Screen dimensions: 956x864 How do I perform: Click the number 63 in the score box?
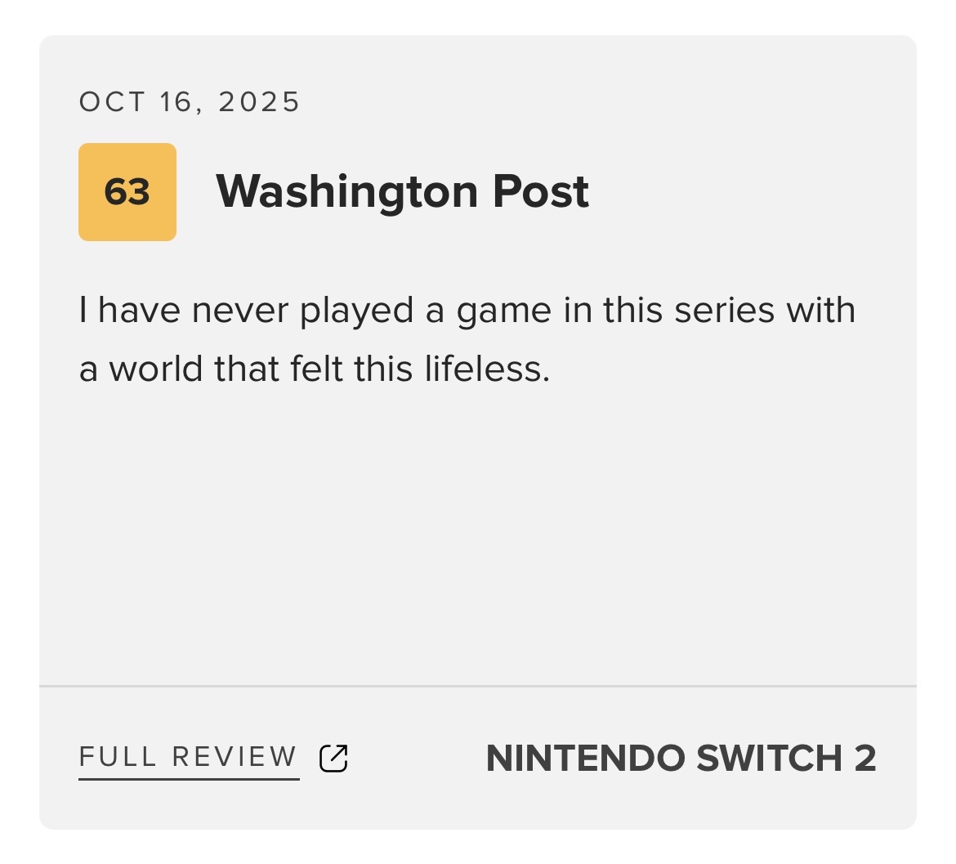pyautogui.click(x=127, y=192)
